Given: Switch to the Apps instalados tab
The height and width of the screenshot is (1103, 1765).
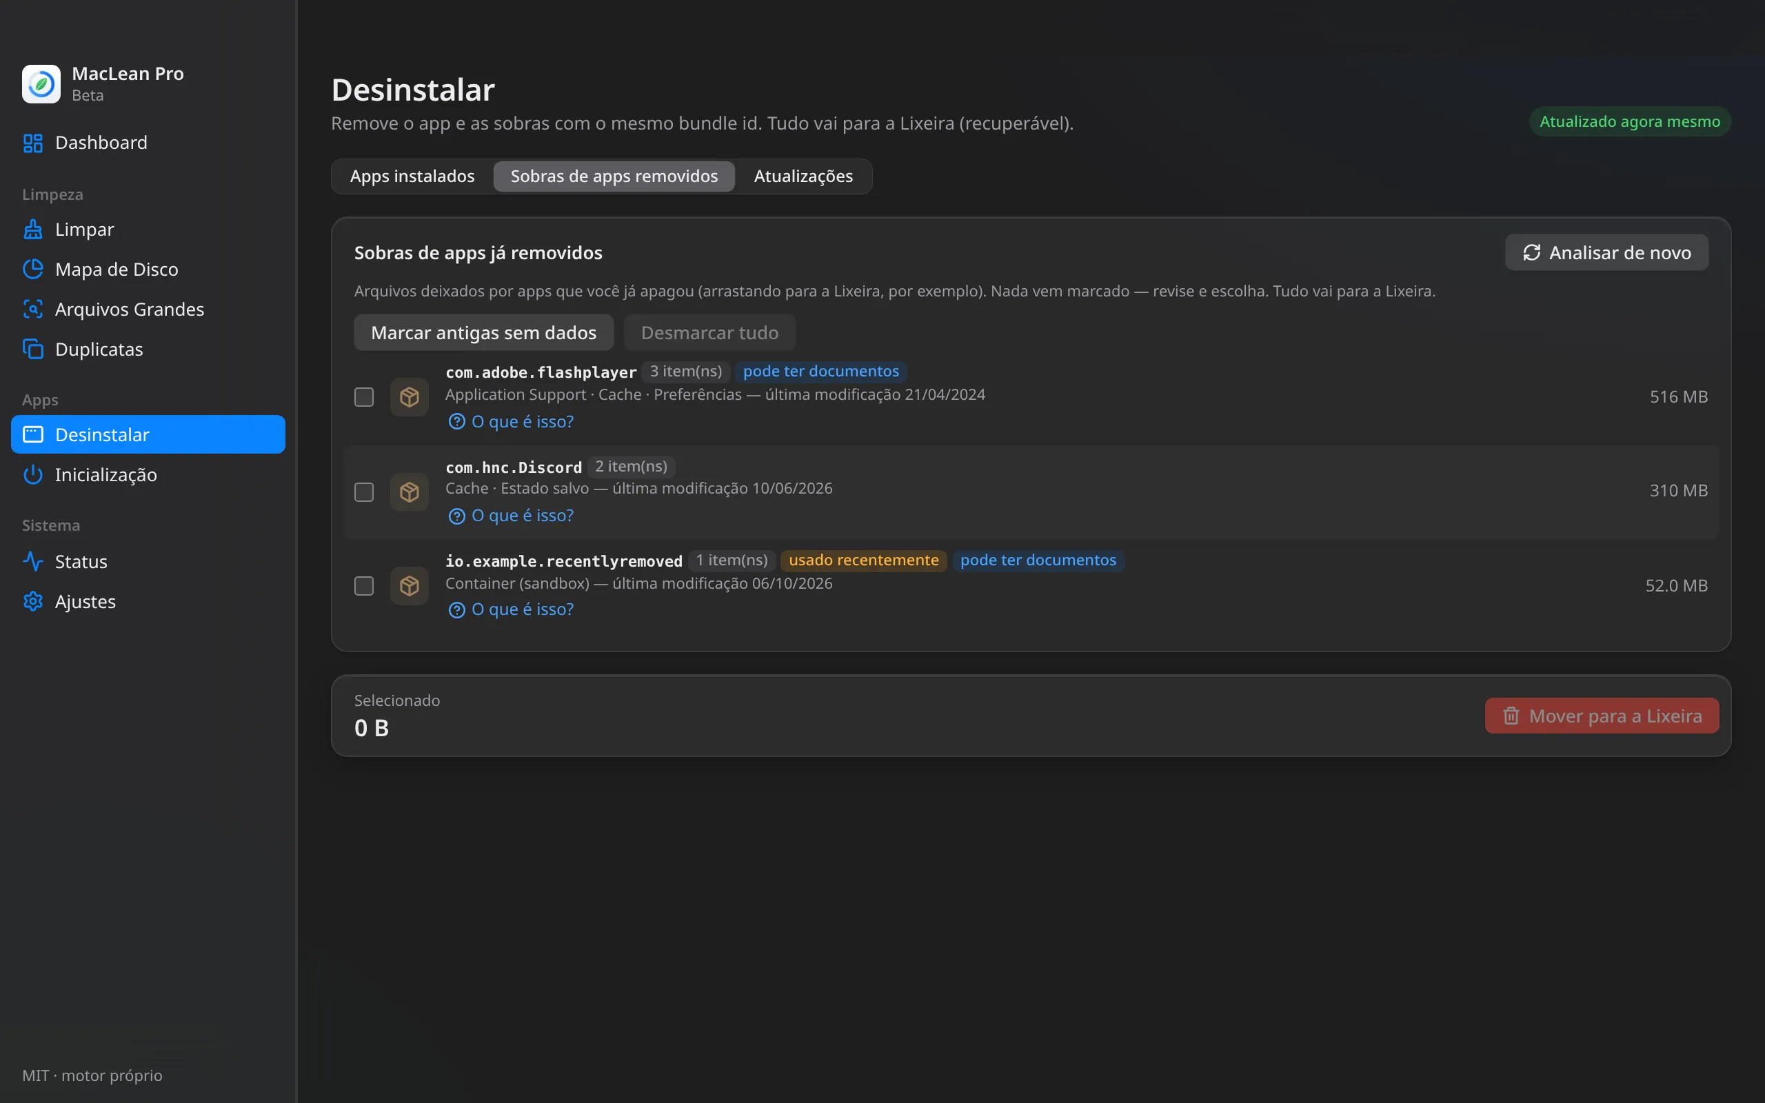Looking at the screenshot, I should click(x=412, y=176).
